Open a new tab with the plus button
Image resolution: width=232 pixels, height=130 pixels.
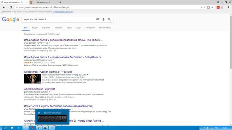coord(60,3)
